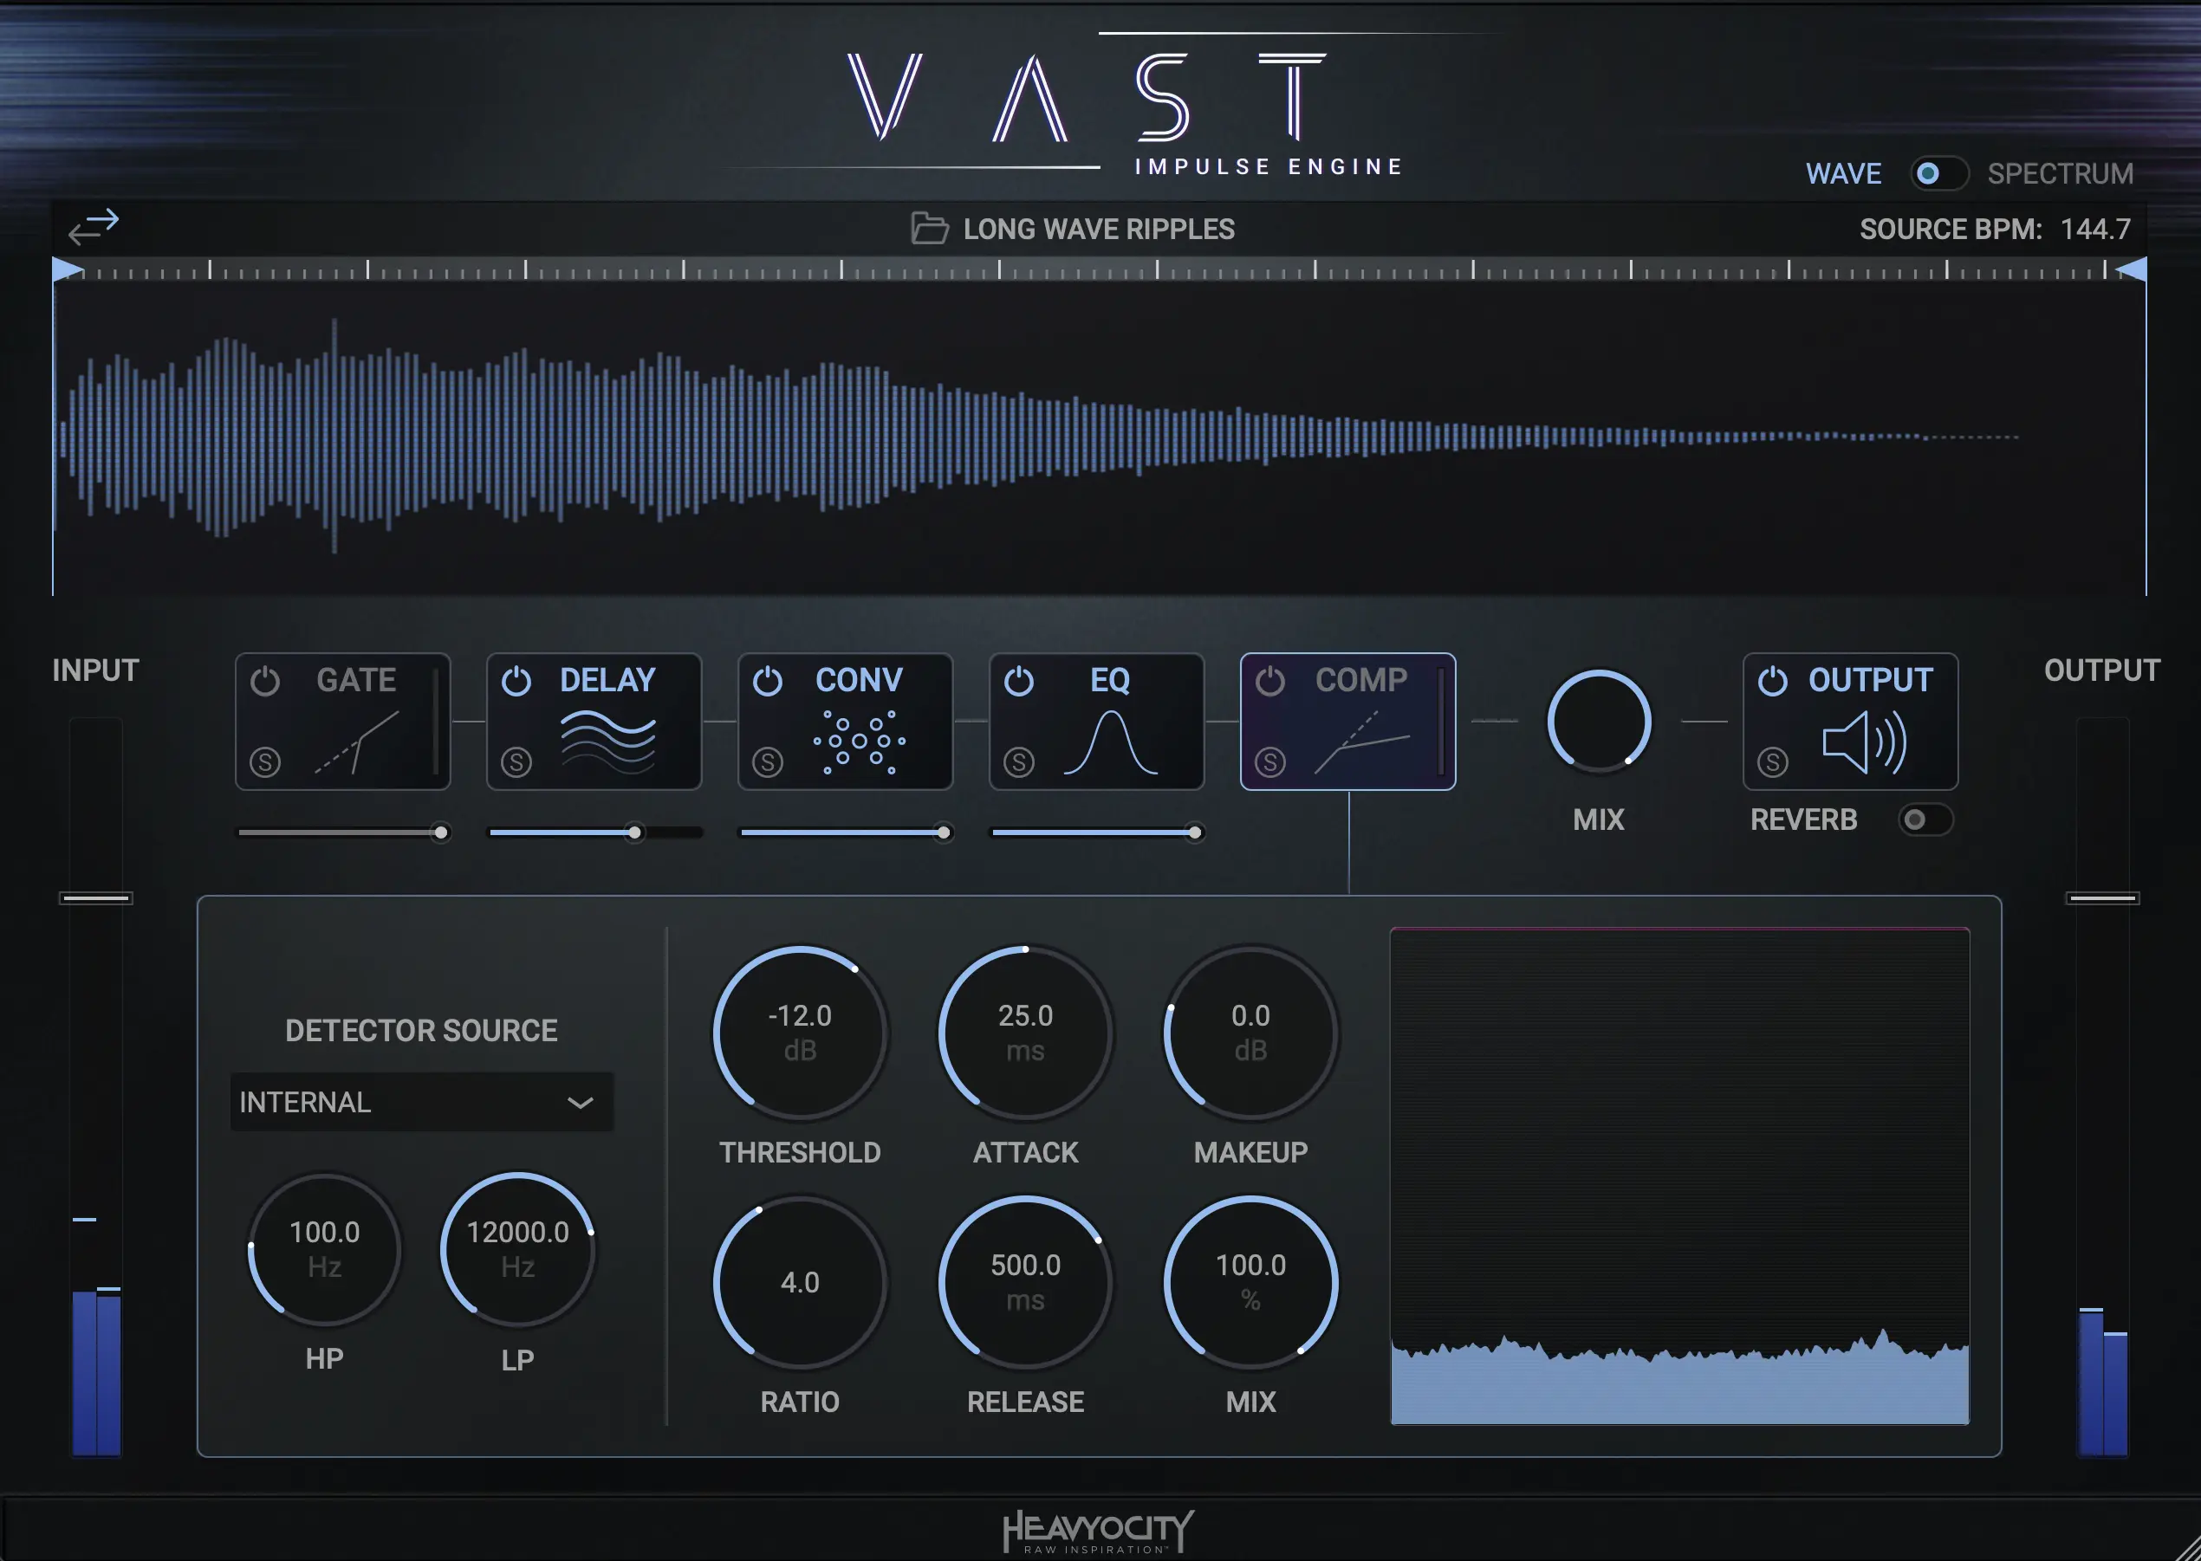Screen dimensions: 2201x1561
Task: Click the VAST Impulse Engine logo
Action: pyautogui.click(x=1115, y=106)
